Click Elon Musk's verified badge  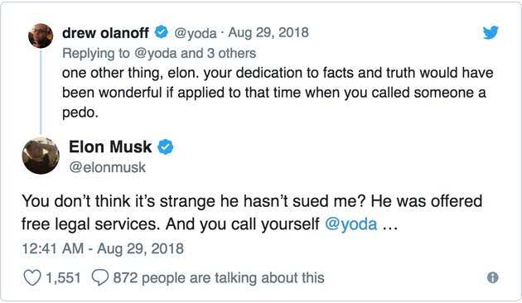click(166, 147)
